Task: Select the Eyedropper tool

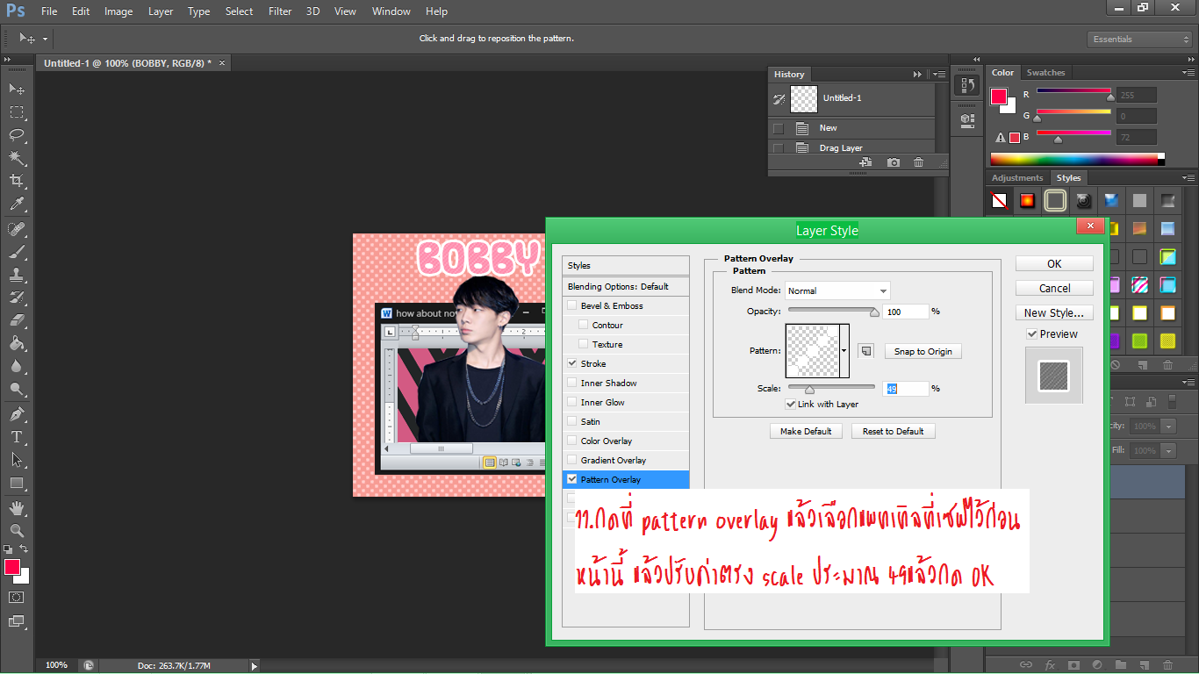Action: coord(17,204)
